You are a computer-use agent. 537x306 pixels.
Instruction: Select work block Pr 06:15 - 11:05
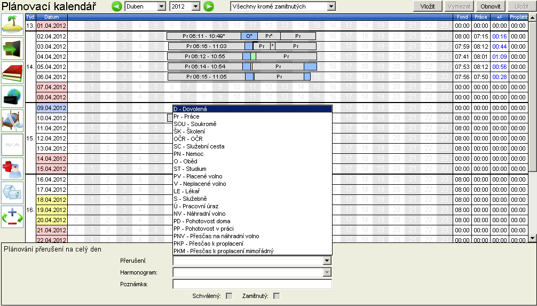(x=207, y=77)
